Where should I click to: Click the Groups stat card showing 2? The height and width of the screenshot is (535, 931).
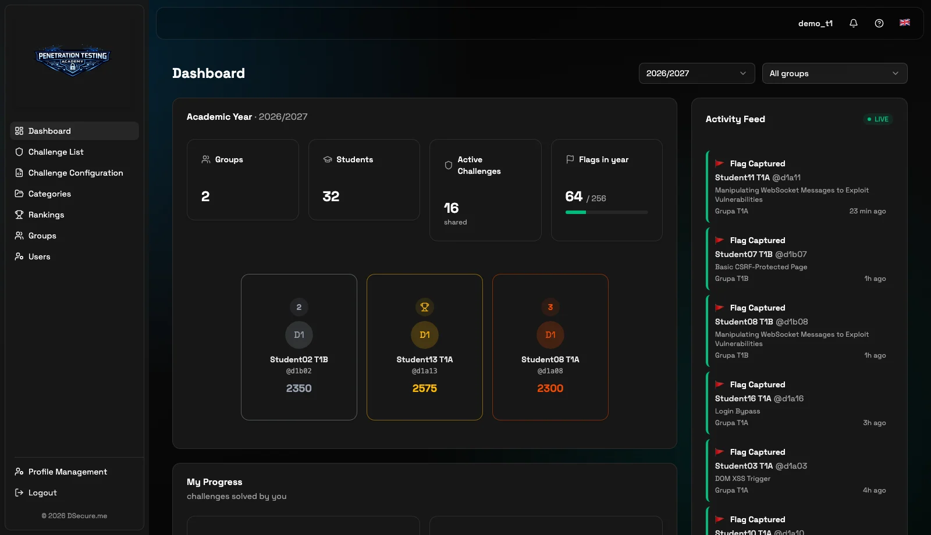(243, 180)
